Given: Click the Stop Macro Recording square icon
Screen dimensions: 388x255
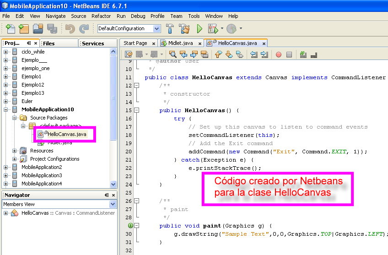Looking at the screenshot, I should pos(289,54).
